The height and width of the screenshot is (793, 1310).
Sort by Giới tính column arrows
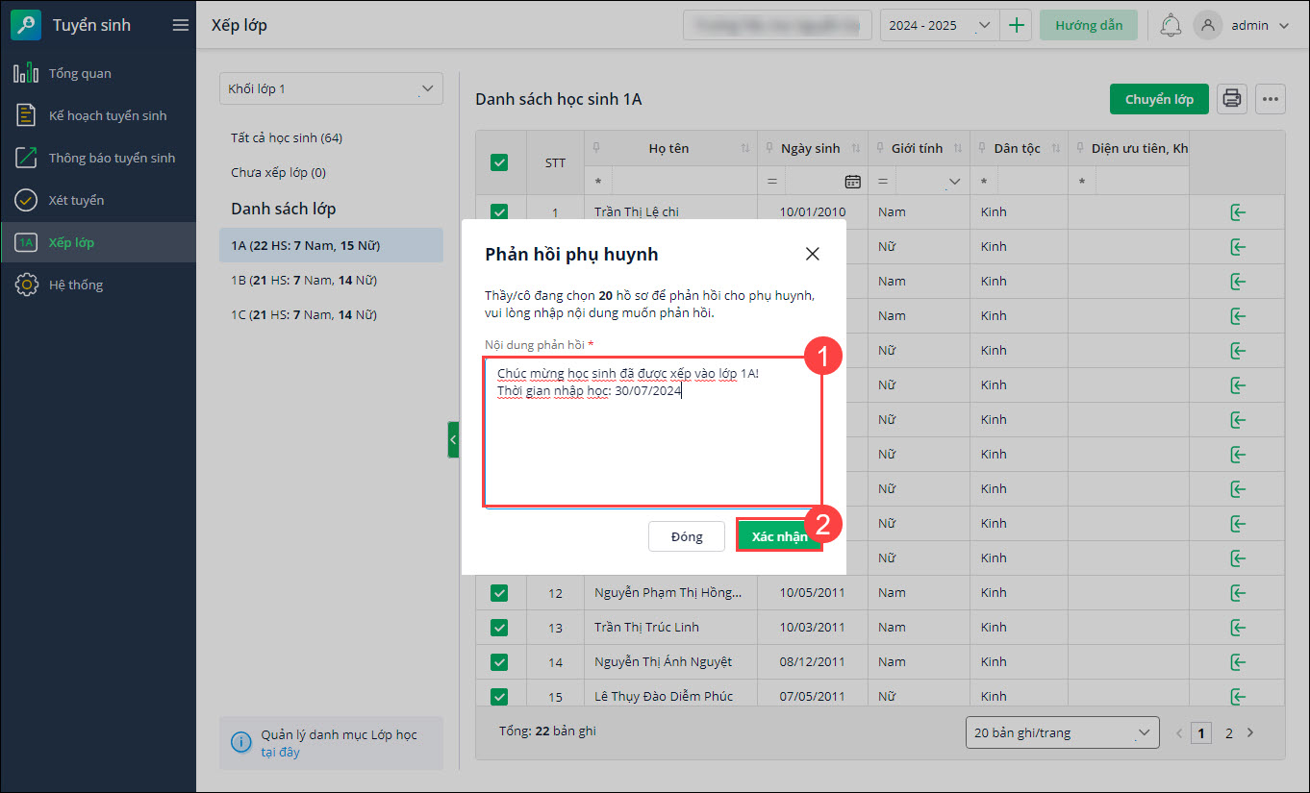957,148
